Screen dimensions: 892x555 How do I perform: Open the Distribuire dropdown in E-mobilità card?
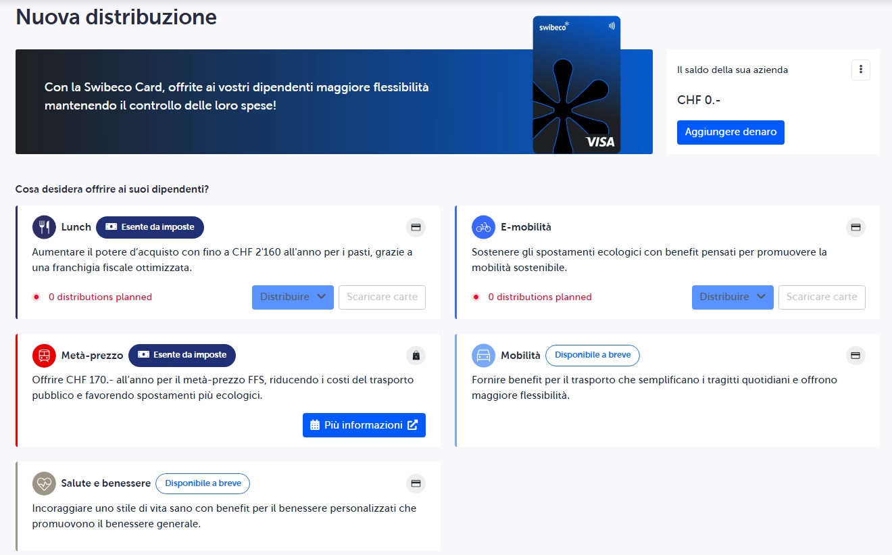tap(733, 297)
